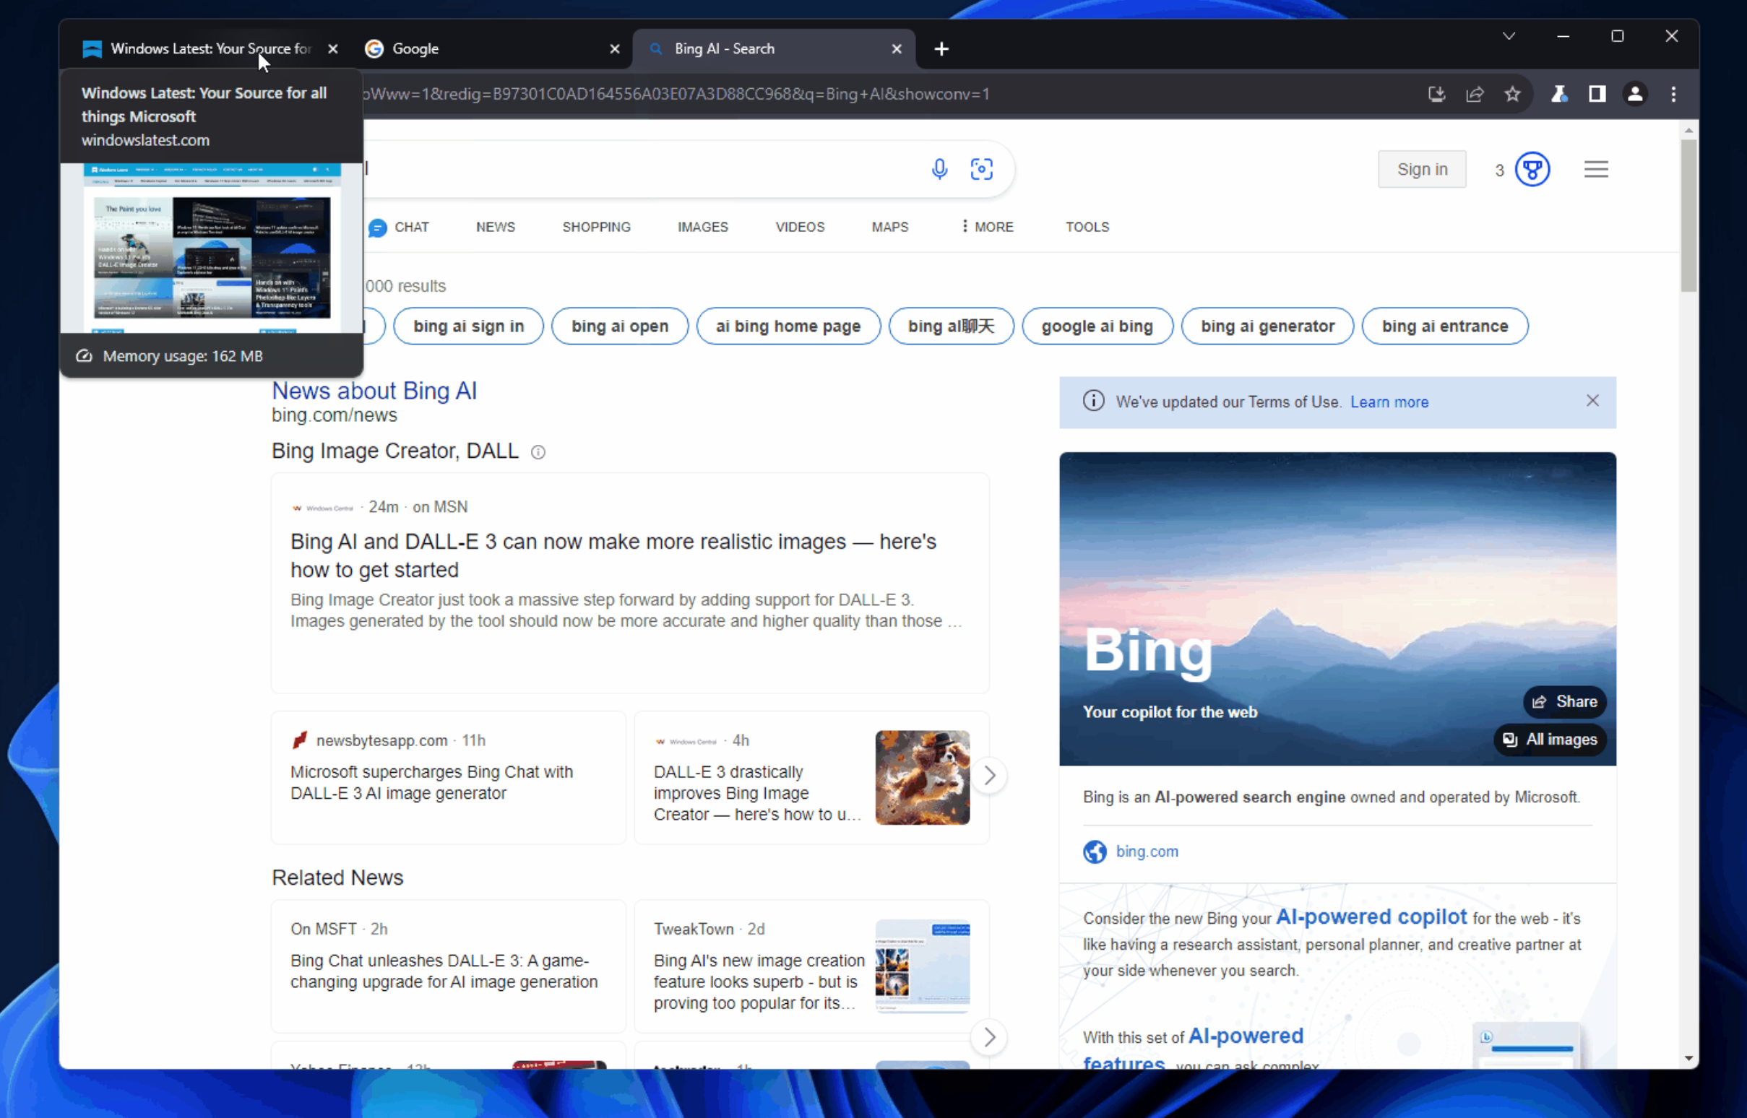Image resolution: width=1747 pixels, height=1118 pixels.
Task: Start voice search with the microphone icon
Action: (939, 169)
